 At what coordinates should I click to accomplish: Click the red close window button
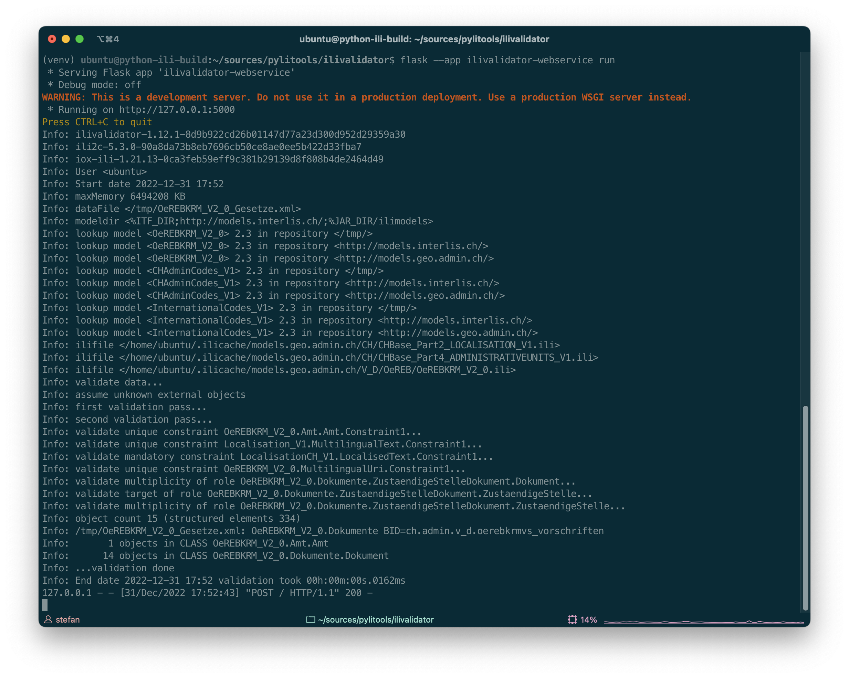(52, 39)
